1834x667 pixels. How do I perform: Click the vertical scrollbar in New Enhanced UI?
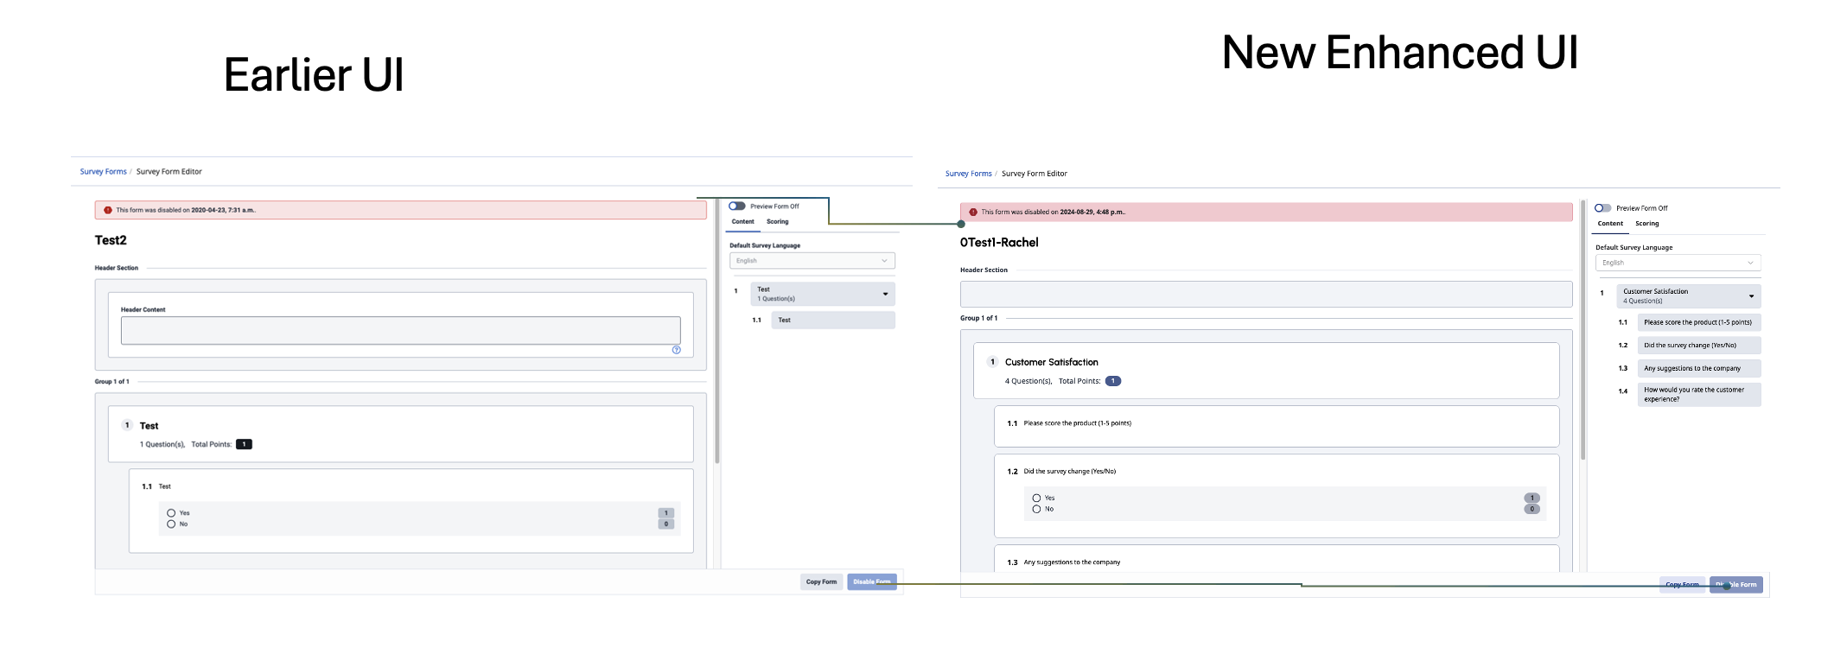(1582, 330)
